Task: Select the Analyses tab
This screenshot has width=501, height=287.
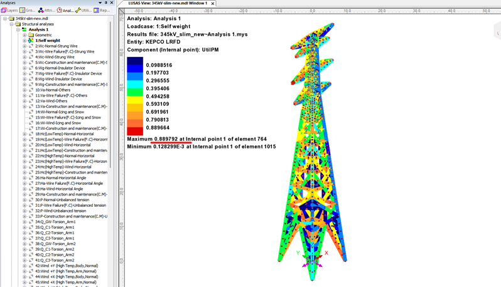Action: (65, 11)
